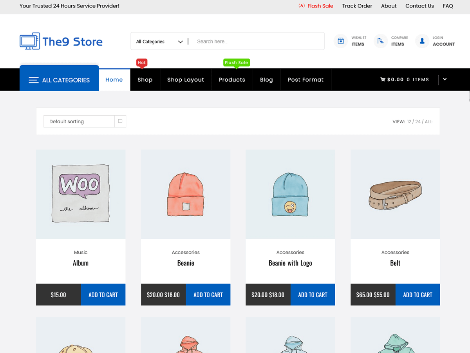Click the Compare items icon

point(380,41)
